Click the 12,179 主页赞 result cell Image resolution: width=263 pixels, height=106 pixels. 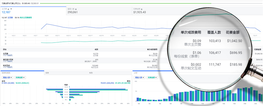[x=96, y=54]
